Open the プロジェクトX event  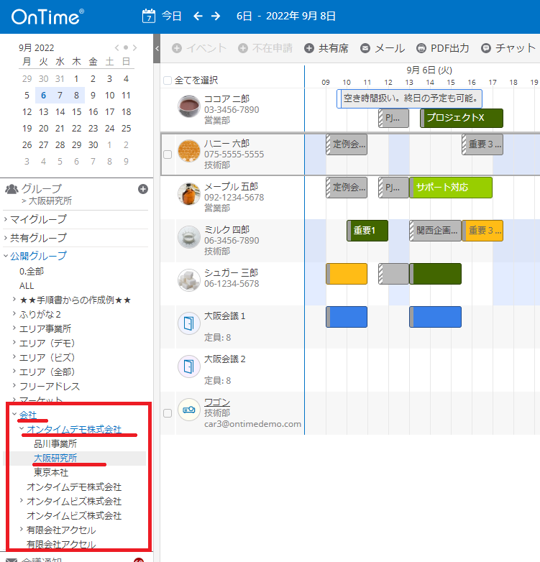(462, 118)
